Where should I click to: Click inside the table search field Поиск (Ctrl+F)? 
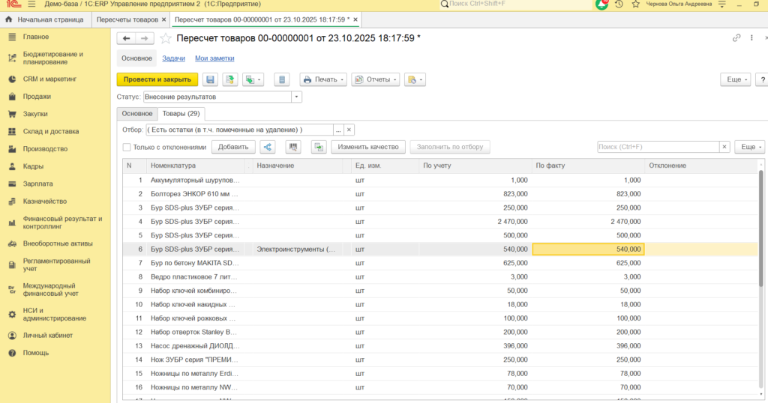coord(658,147)
